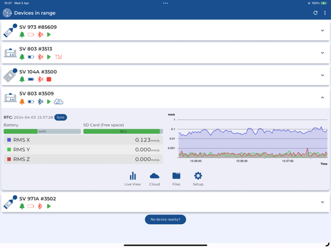Tap the radar logo beside Devices in range
331x248 pixels.
point(7,13)
